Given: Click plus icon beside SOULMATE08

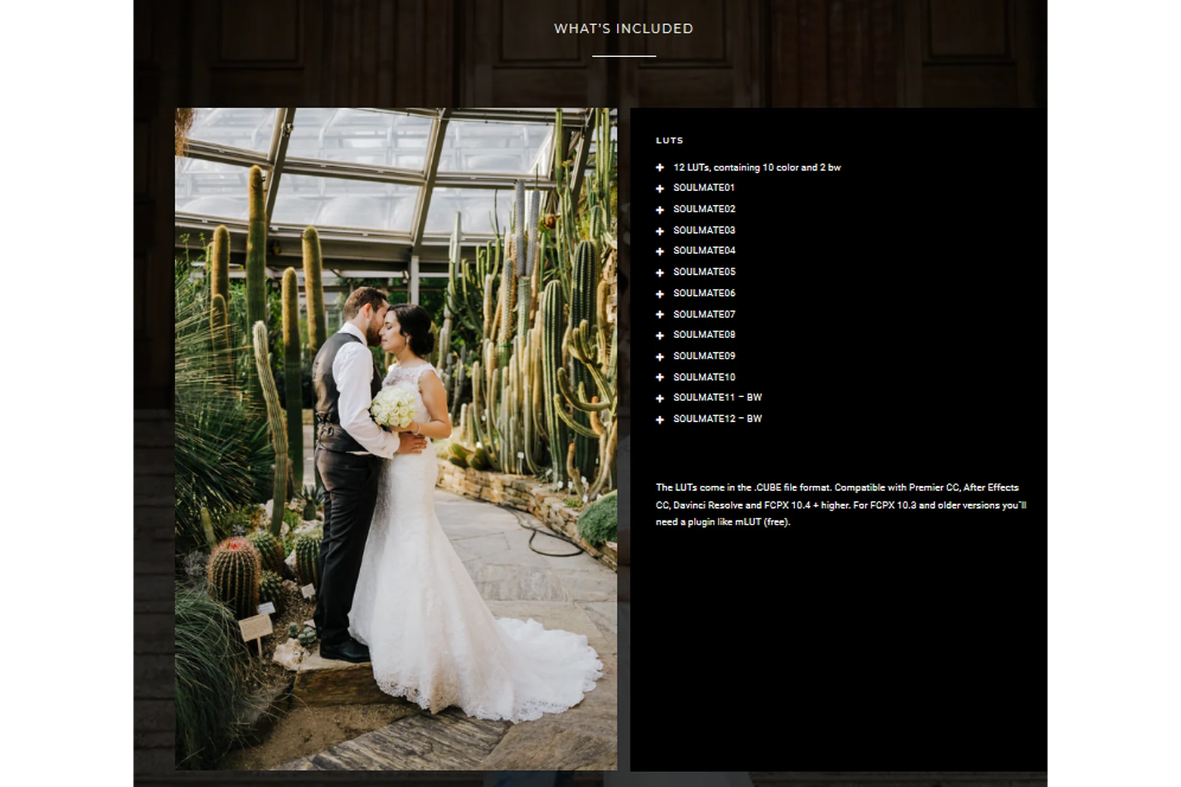Looking at the screenshot, I should tap(659, 335).
